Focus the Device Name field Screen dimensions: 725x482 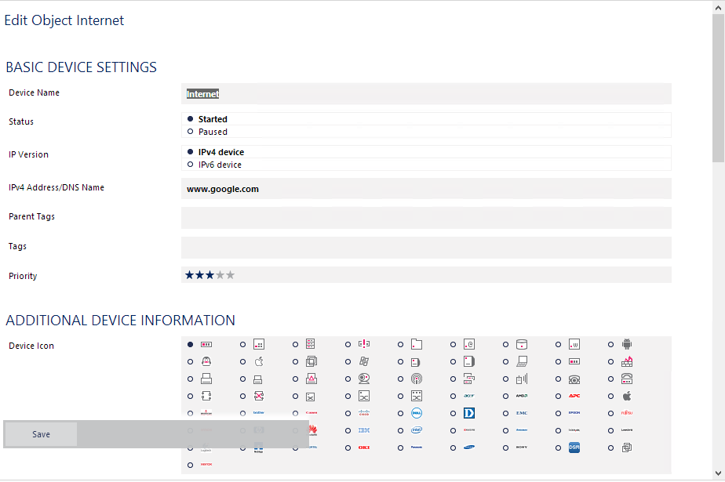(426, 94)
